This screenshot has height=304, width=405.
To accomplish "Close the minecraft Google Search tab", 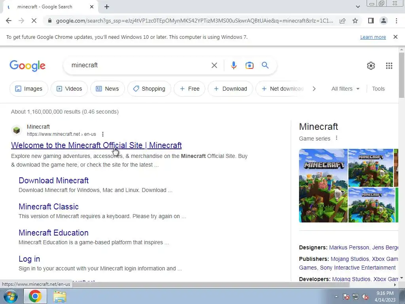I will pyautogui.click(x=92, y=7).
